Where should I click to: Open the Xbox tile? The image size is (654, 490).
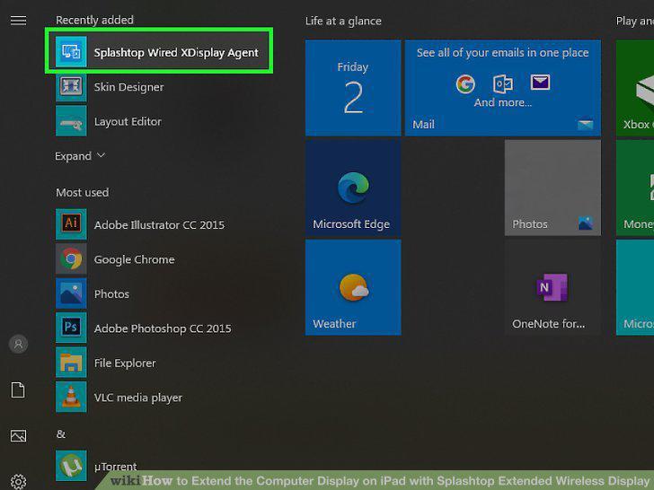pos(635,88)
